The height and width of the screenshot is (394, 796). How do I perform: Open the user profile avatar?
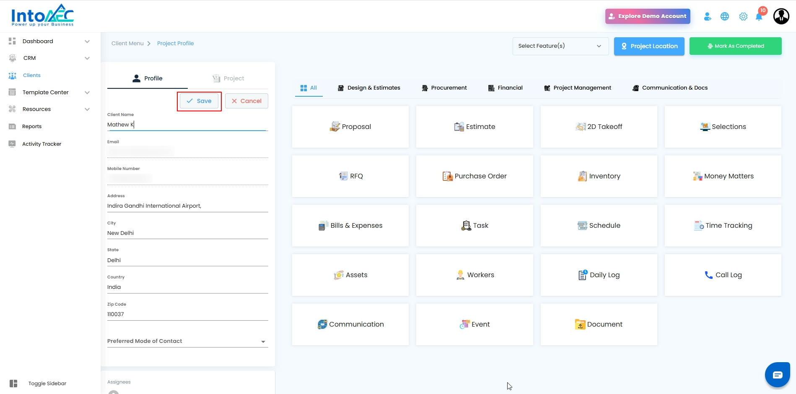click(781, 16)
